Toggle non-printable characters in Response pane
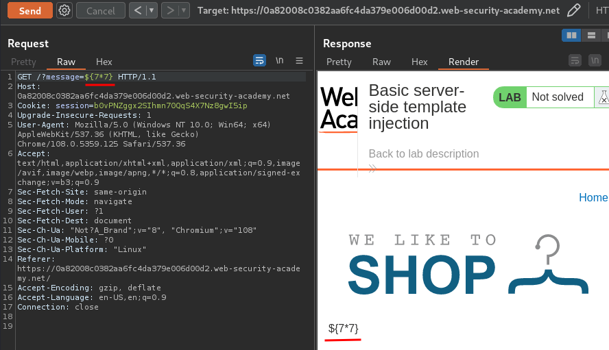 coord(595,60)
